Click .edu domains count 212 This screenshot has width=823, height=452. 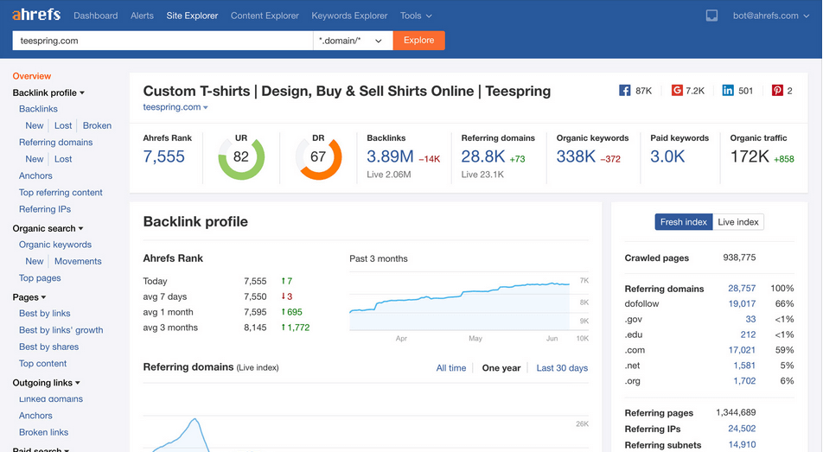[x=748, y=334]
